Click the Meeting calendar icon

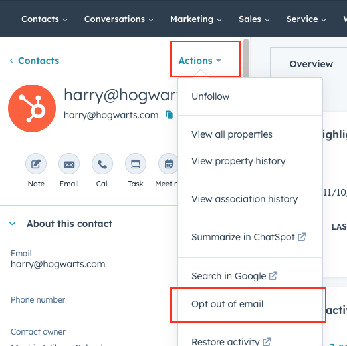[168, 164]
